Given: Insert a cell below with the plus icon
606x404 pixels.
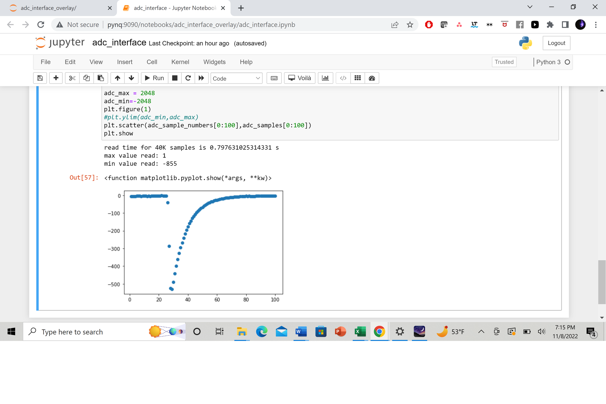Looking at the screenshot, I should pos(56,78).
